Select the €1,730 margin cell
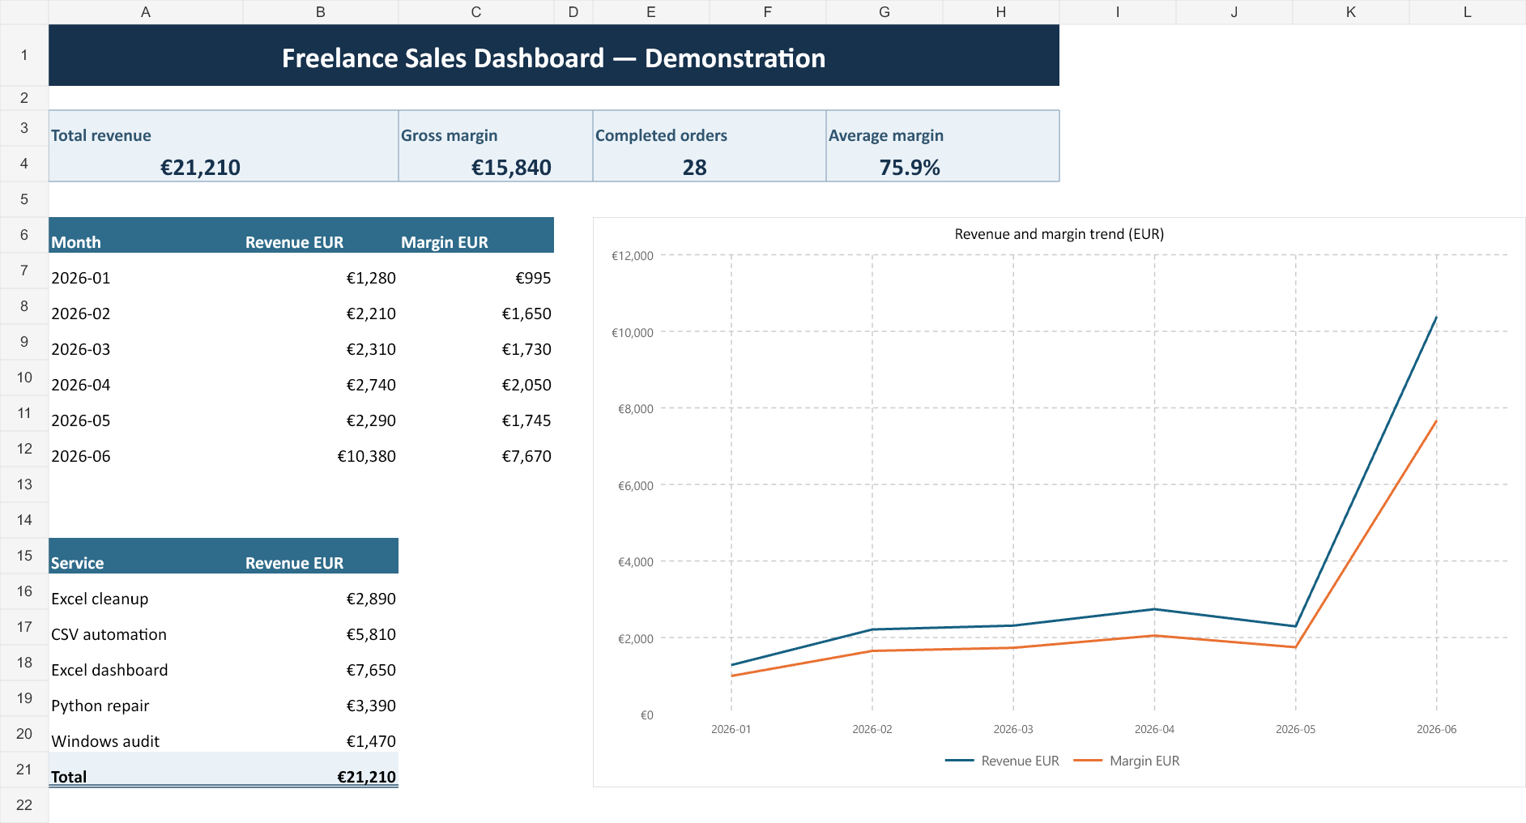 pyautogui.click(x=476, y=342)
